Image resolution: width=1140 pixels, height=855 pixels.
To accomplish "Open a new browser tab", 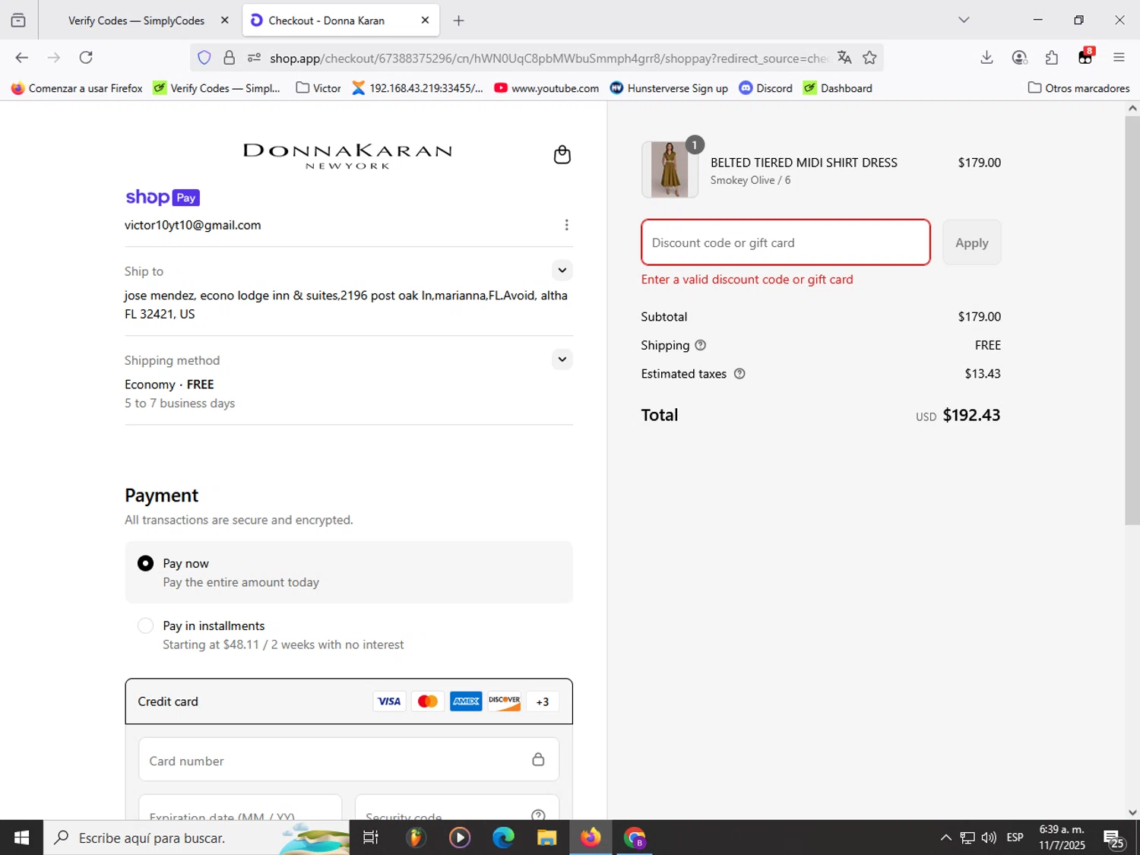I will (458, 21).
